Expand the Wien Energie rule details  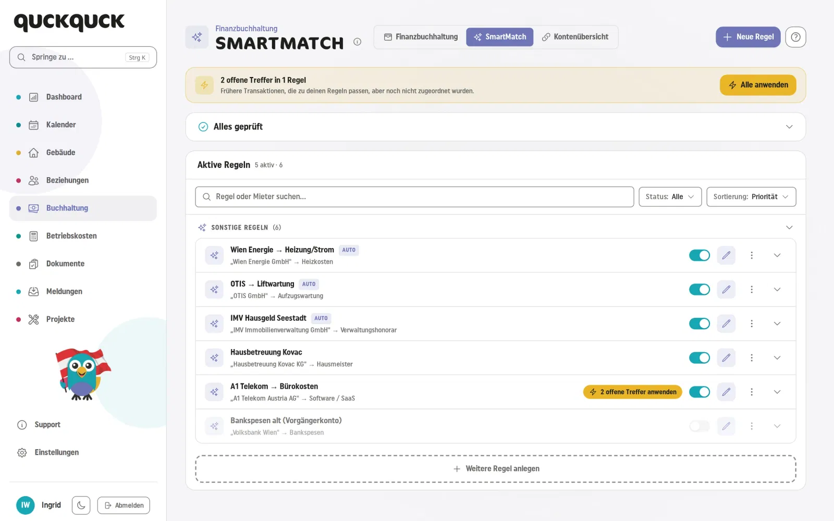[x=777, y=255]
